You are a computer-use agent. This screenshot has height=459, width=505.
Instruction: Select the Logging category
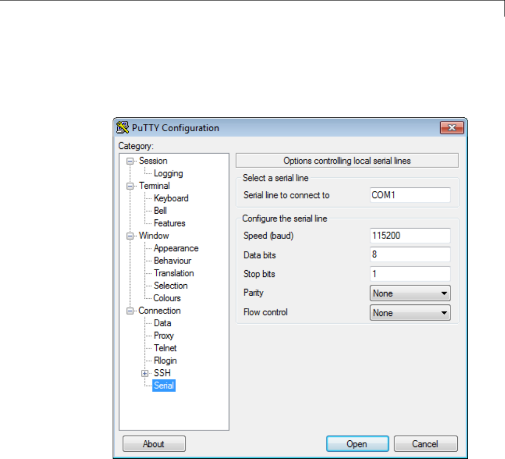click(168, 174)
